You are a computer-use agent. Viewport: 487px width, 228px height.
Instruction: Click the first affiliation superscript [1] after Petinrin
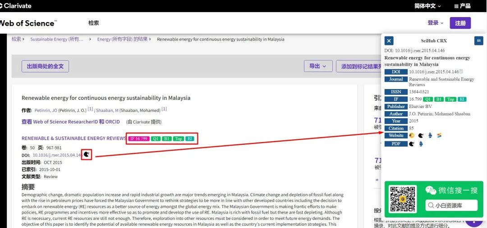click(90, 109)
